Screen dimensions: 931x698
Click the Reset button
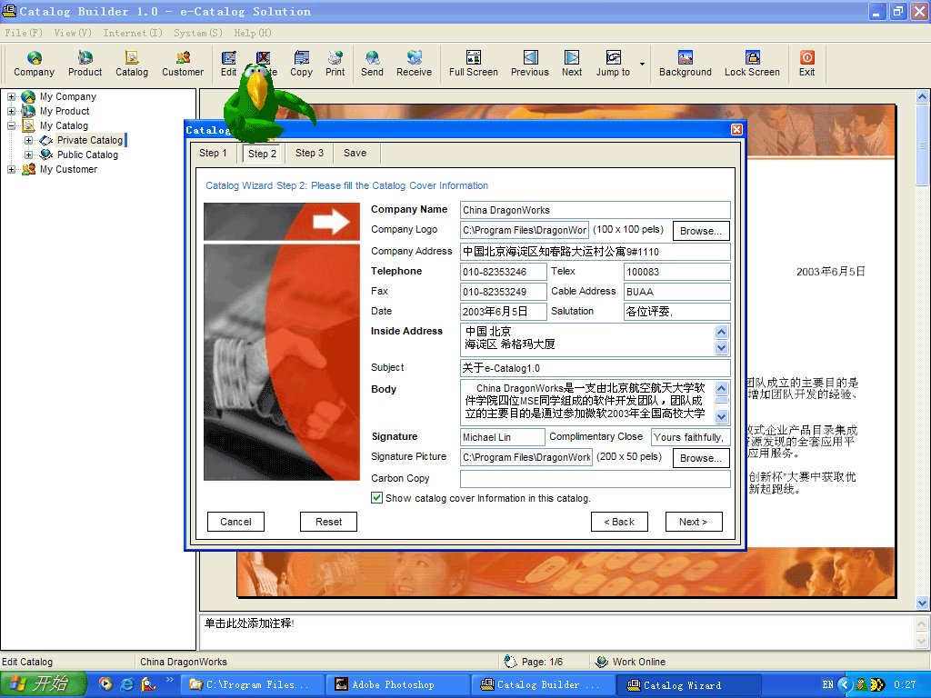click(328, 522)
